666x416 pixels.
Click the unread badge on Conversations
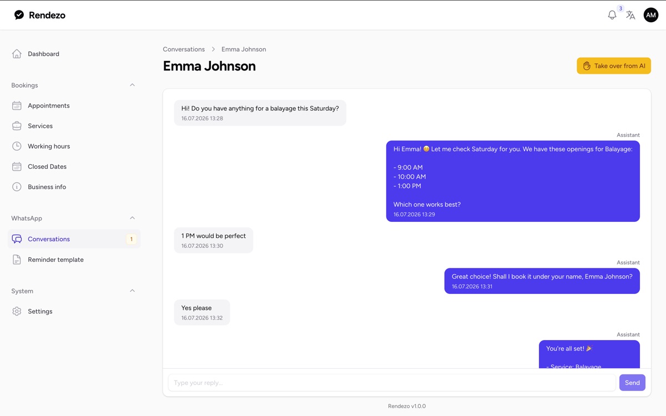pyautogui.click(x=132, y=239)
